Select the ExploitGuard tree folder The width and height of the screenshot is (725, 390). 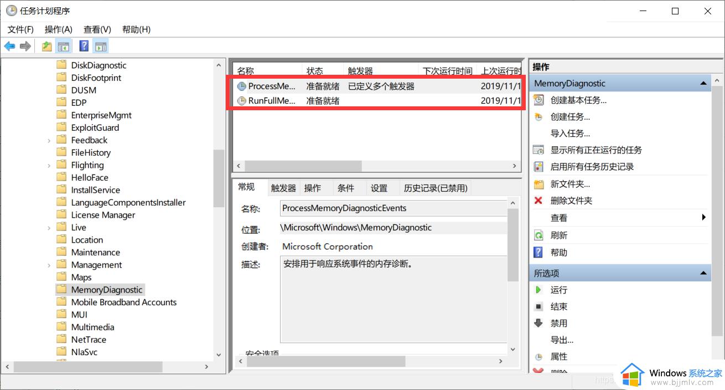(95, 128)
